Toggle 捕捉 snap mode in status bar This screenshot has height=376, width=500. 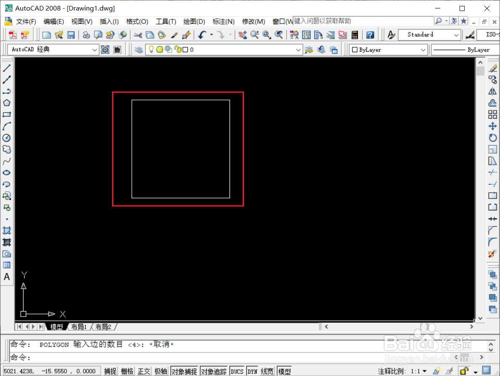click(110, 371)
